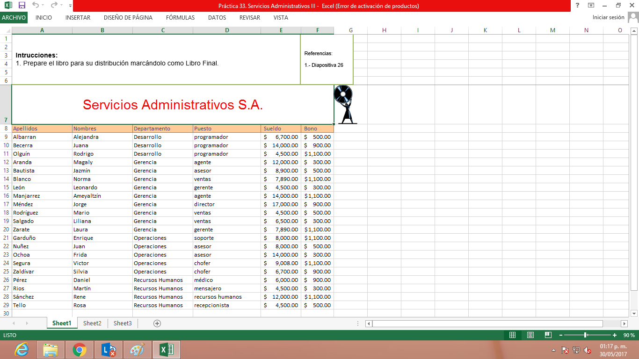Select the cell containing director
The height and width of the screenshot is (359, 639).
(227, 204)
